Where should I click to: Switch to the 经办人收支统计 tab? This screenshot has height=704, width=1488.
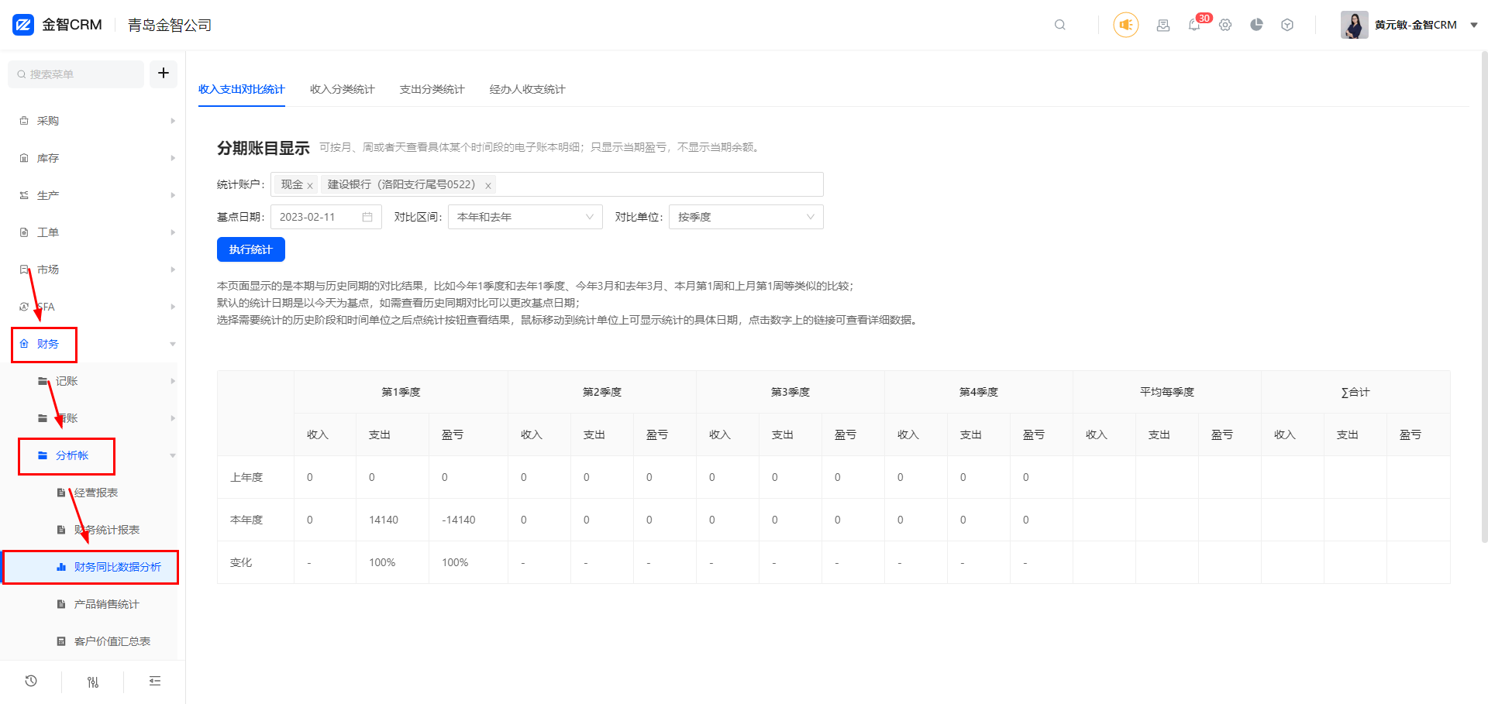tap(527, 90)
